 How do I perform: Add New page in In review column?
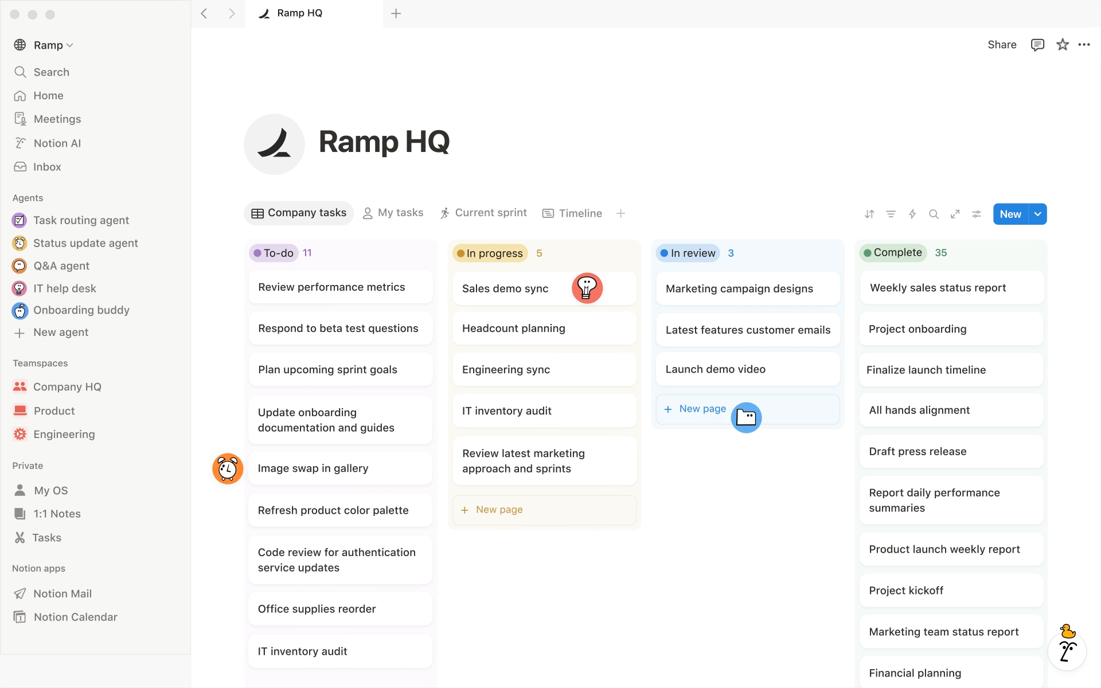point(748,409)
